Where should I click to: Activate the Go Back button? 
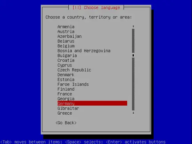coord(66,123)
